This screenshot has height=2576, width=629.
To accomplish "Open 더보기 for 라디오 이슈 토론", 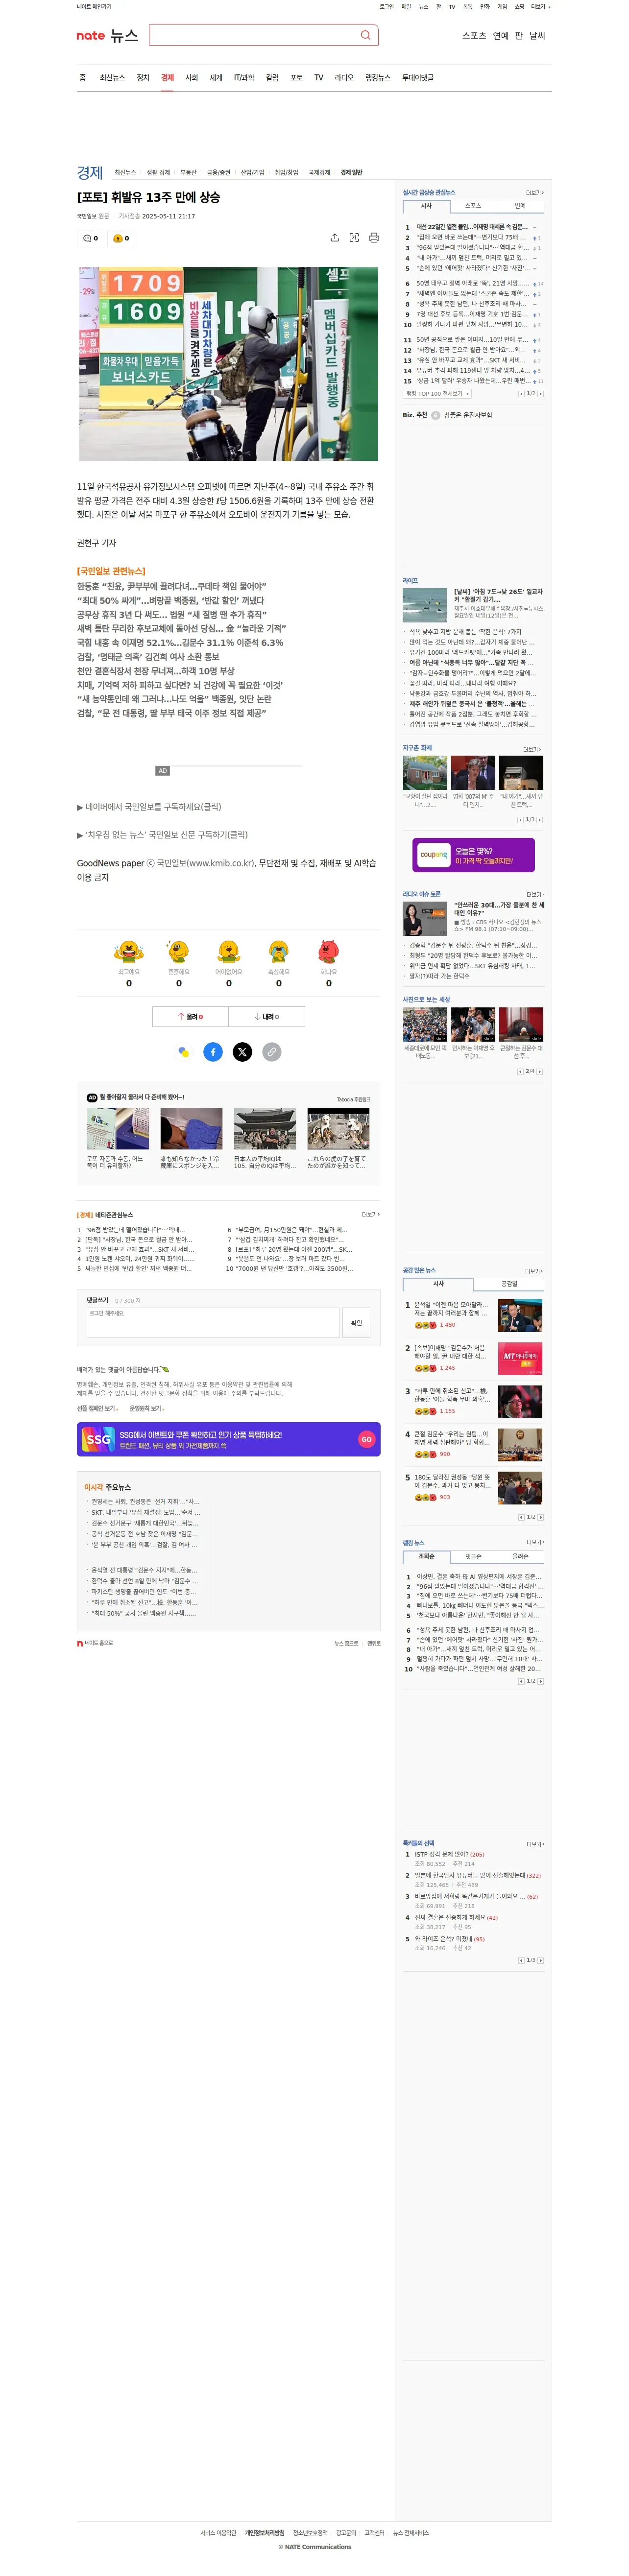I will point(535,895).
